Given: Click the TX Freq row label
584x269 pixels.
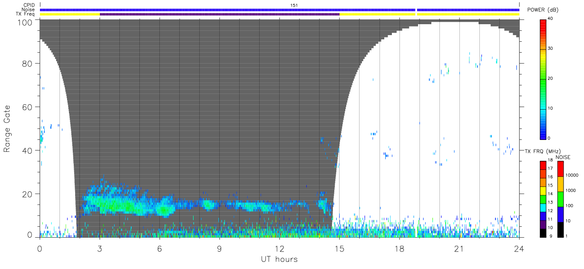Looking at the screenshot, I should coord(26,14).
